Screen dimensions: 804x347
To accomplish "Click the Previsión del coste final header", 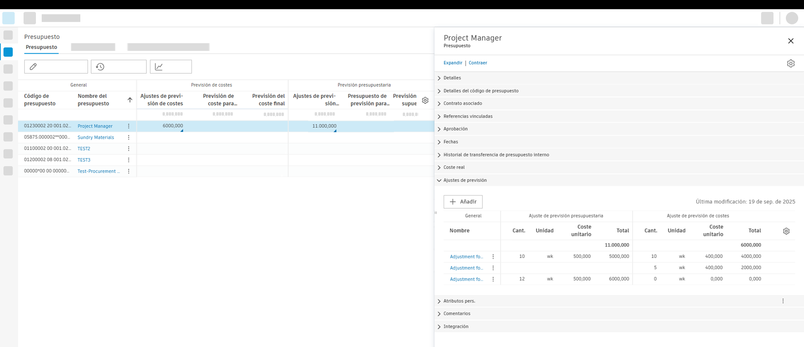I will tap(268, 100).
